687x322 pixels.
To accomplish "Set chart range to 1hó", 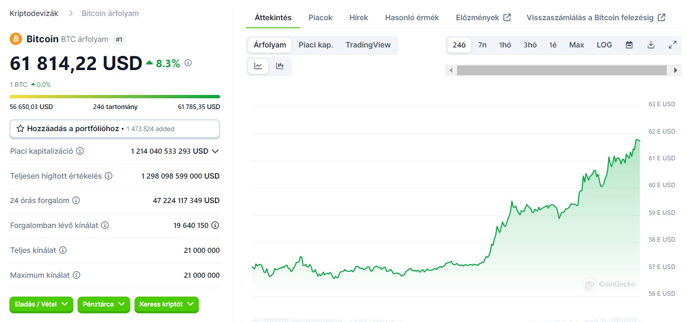I will pos(505,45).
